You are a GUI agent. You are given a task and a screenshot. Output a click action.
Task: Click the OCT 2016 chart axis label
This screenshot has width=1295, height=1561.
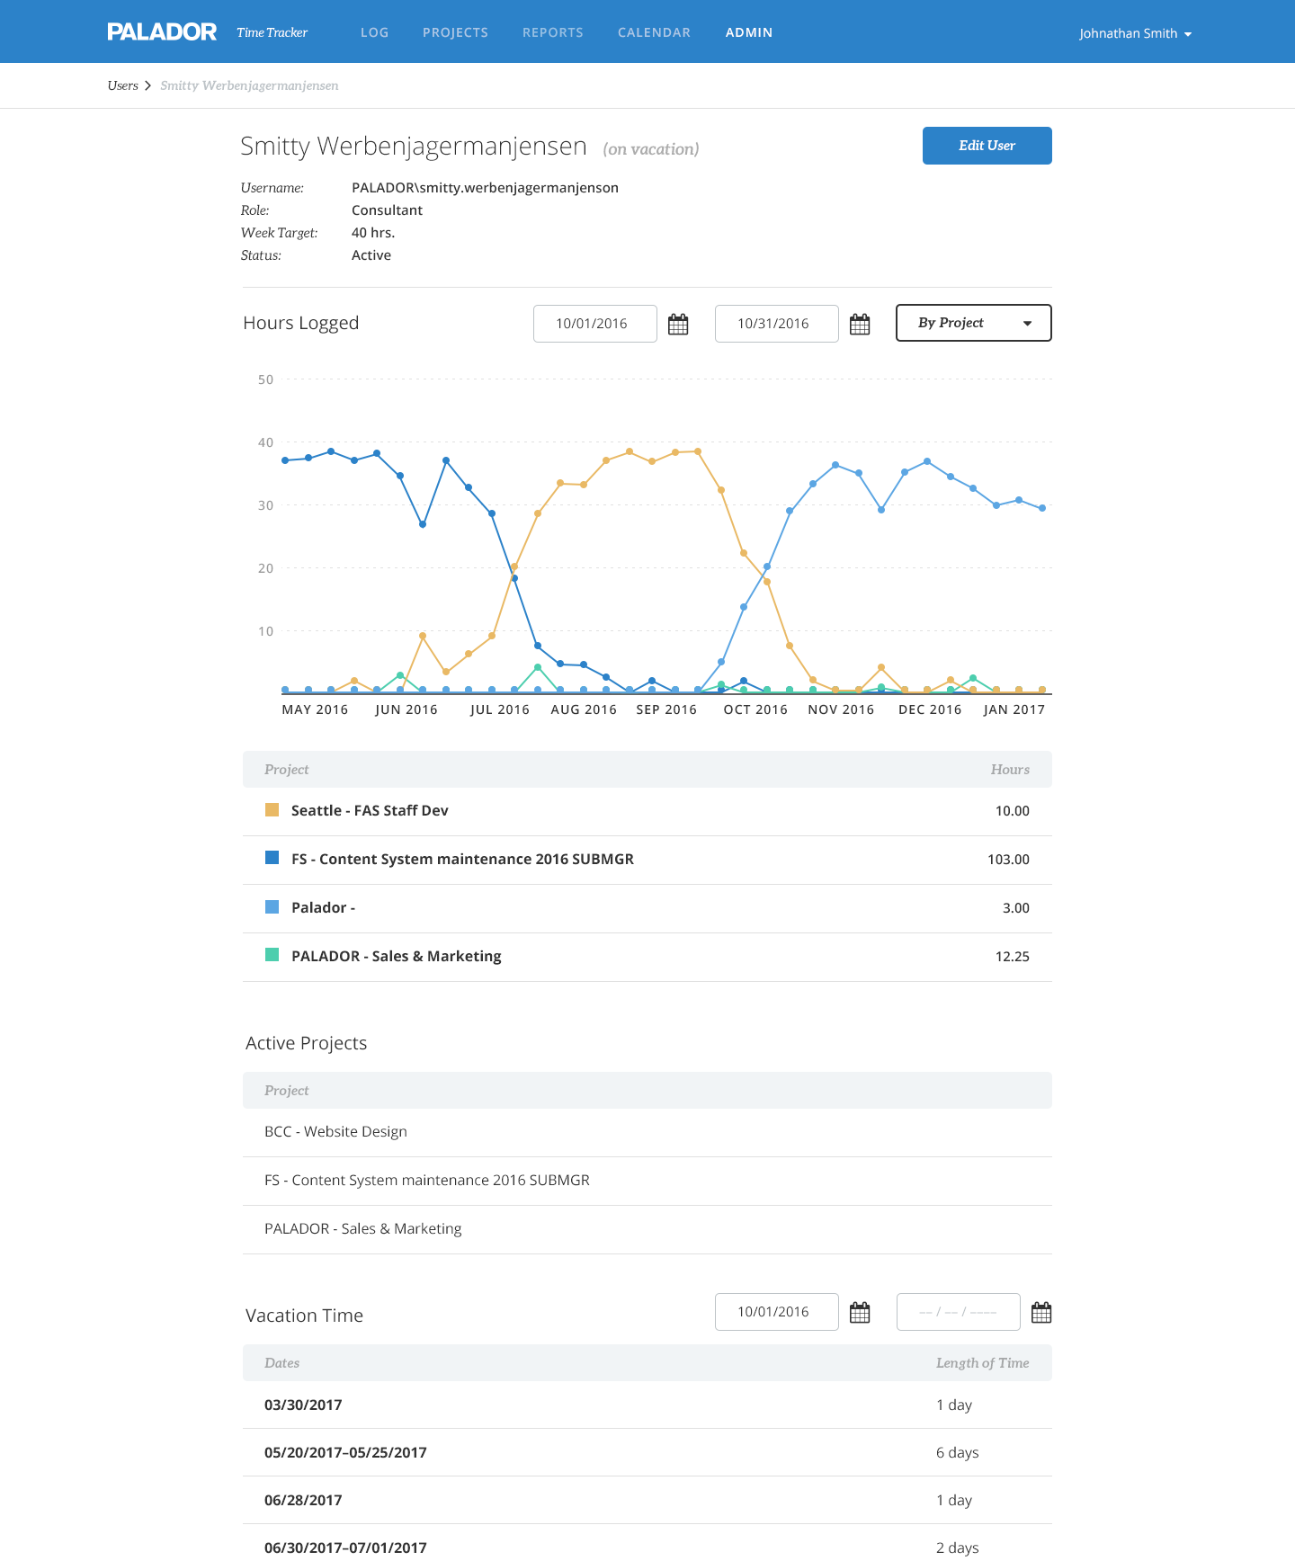pos(755,709)
